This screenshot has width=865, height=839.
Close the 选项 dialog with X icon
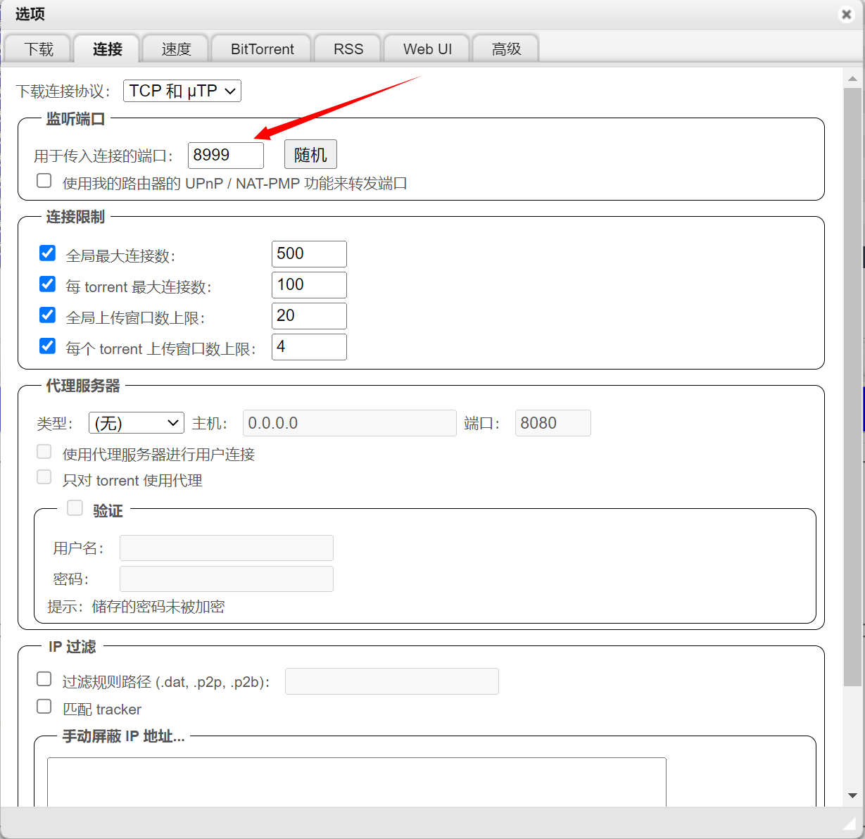point(846,15)
